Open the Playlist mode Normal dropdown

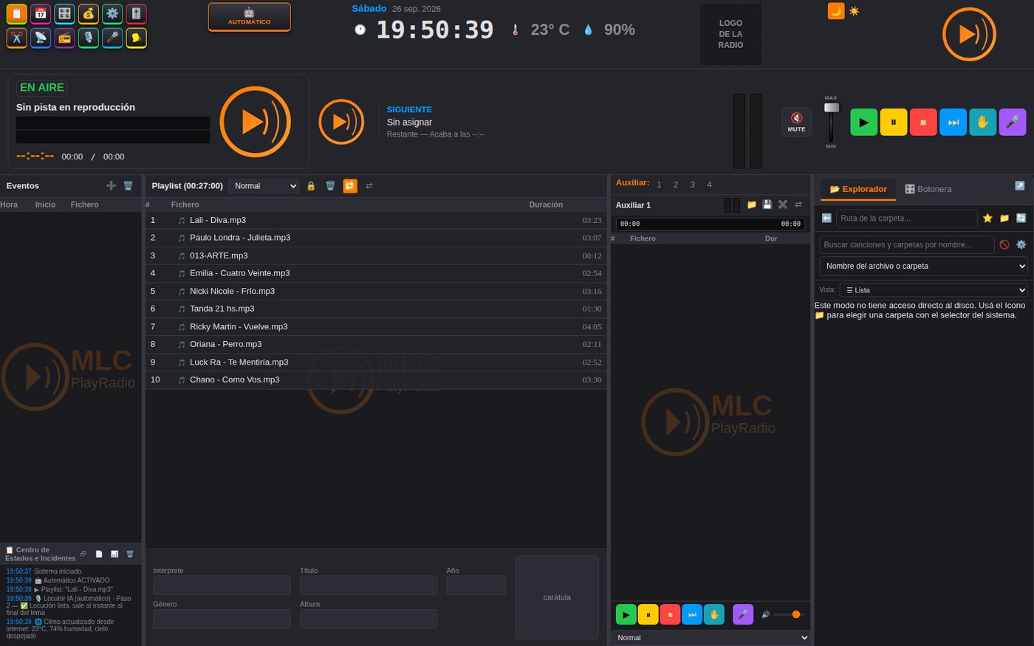tap(264, 186)
